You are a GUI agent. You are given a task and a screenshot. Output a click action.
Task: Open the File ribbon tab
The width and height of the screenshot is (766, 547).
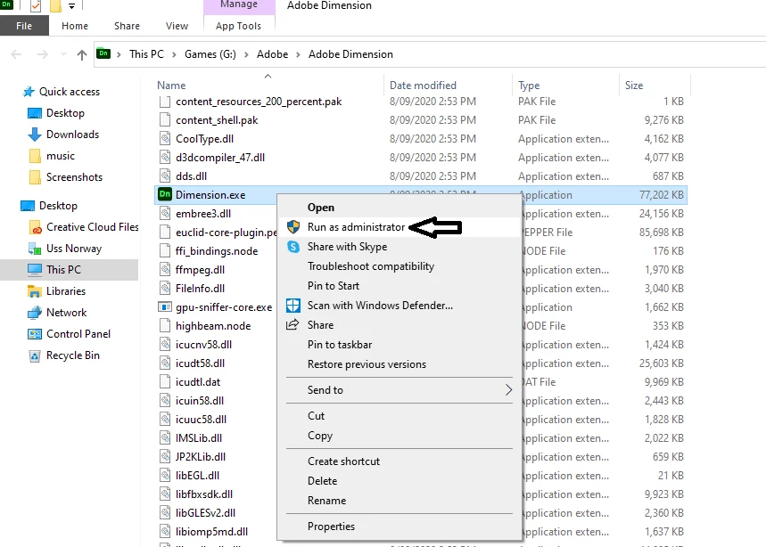24,26
